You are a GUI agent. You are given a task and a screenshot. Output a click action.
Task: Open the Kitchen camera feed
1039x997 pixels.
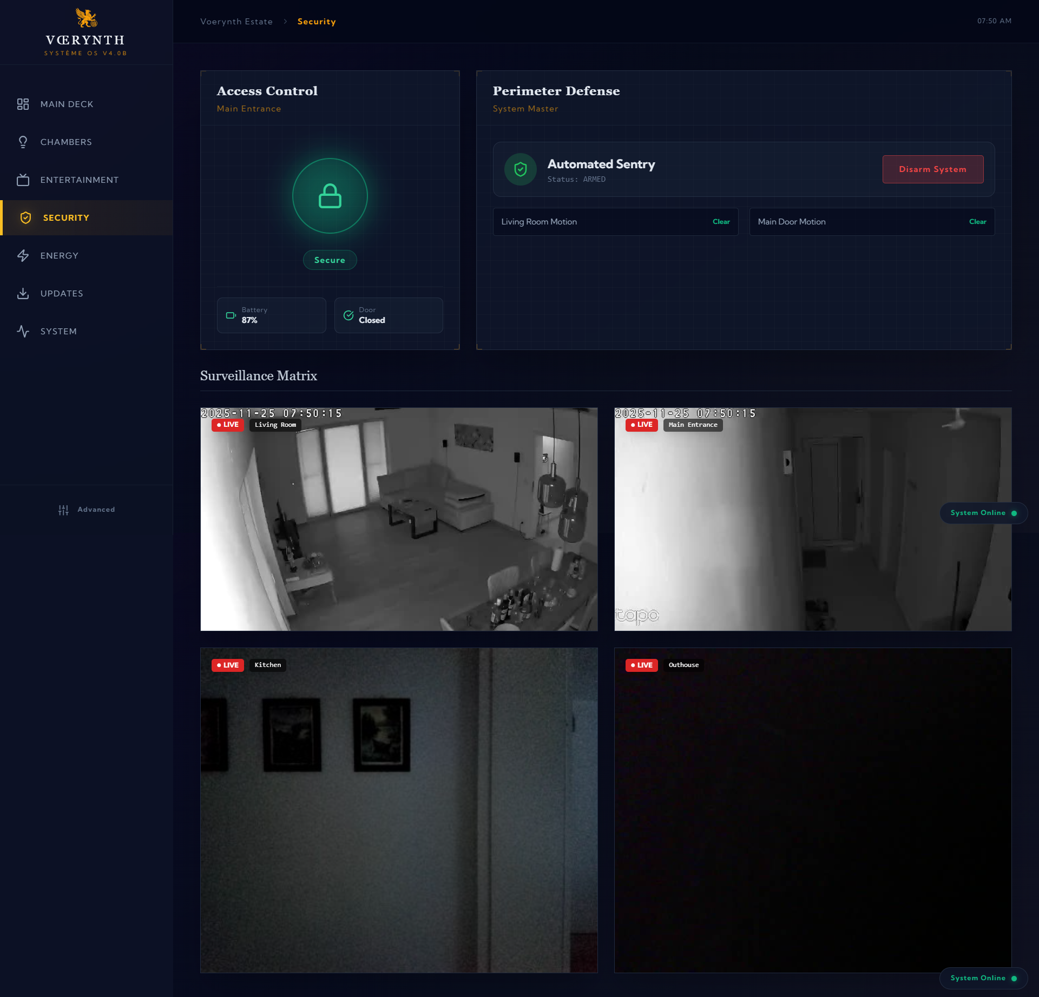coord(399,810)
